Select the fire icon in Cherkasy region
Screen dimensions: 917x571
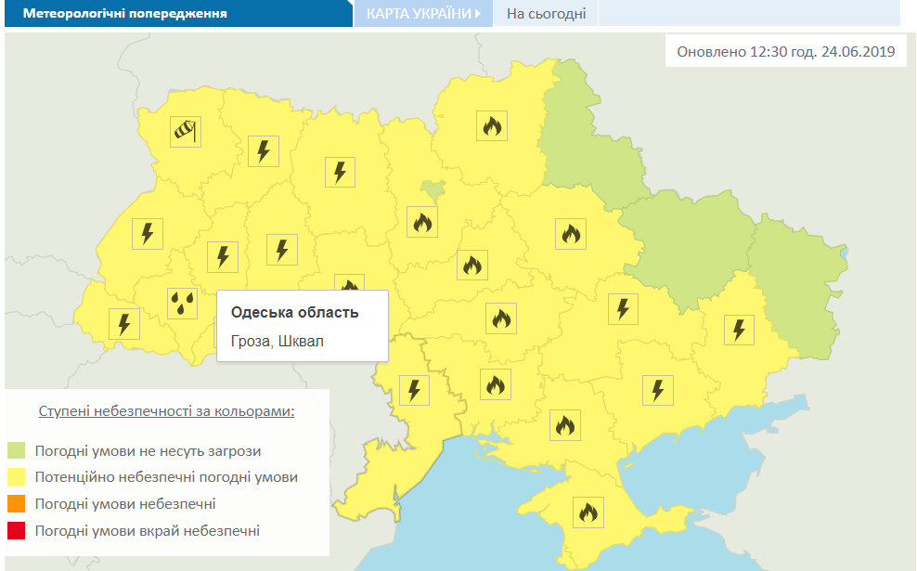pyautogui.click(x=472, y=265)
